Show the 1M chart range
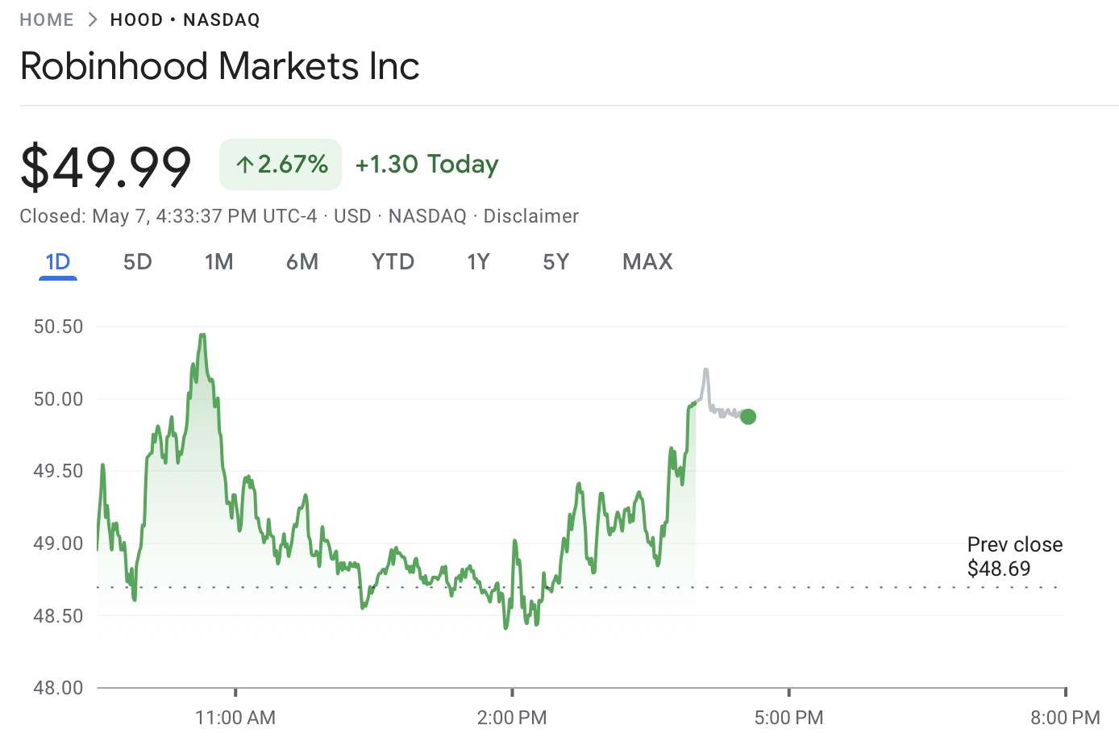 [218, 262]
